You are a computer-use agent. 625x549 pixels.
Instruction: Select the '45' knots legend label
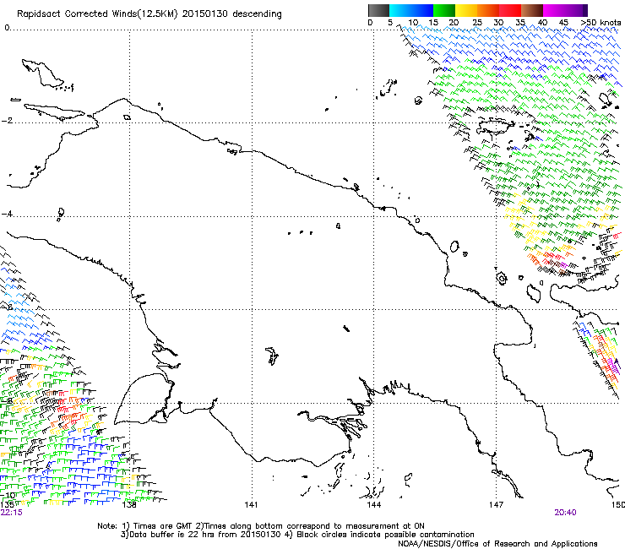pos(563,23)
